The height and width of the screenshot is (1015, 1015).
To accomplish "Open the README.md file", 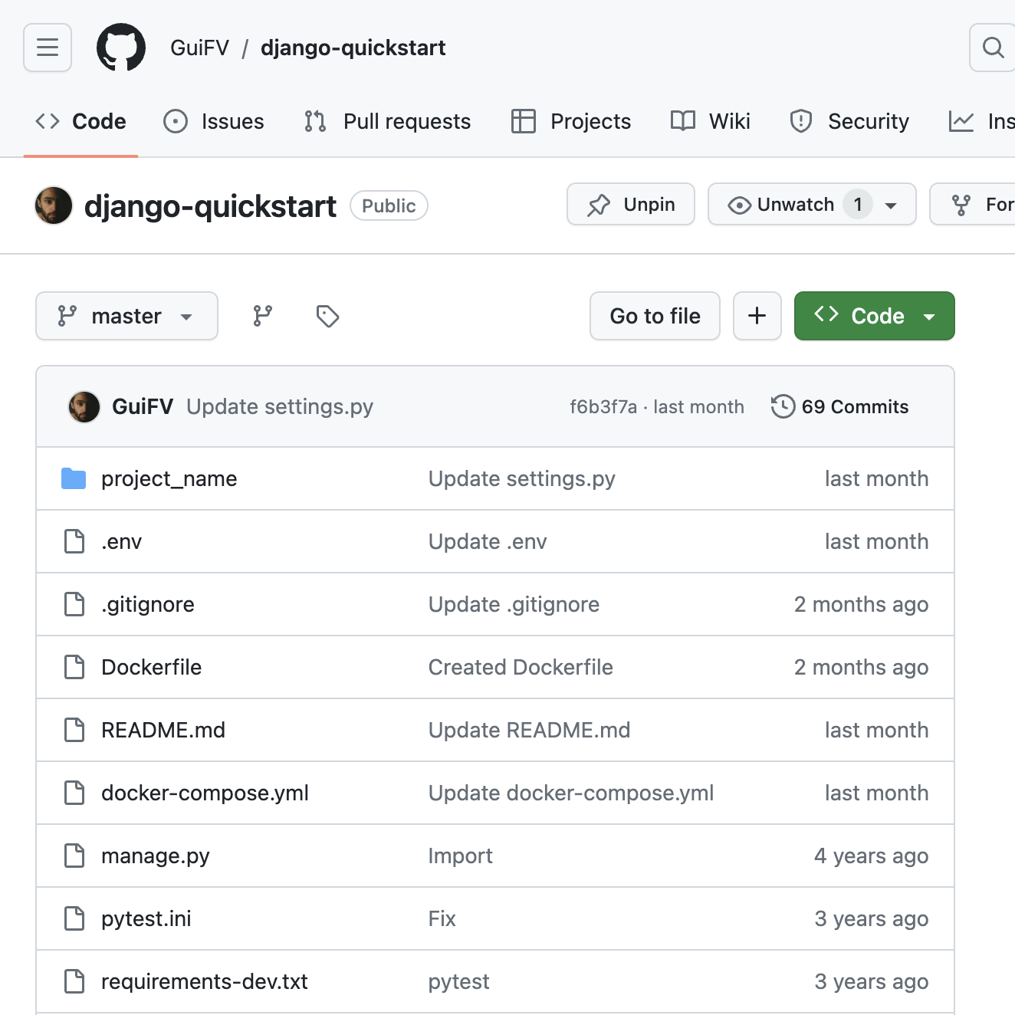I will click(x=163, y=730).
